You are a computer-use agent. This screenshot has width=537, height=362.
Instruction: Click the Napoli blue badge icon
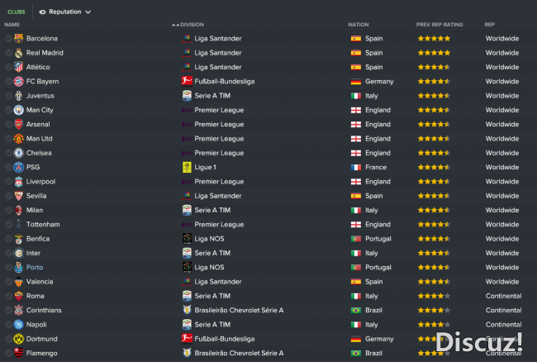18,324
